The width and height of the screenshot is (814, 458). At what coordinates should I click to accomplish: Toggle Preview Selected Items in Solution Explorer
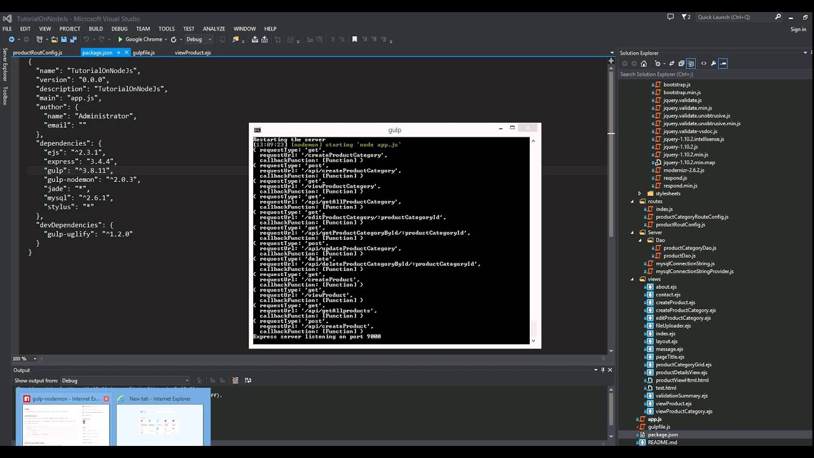tap(723, 64)
